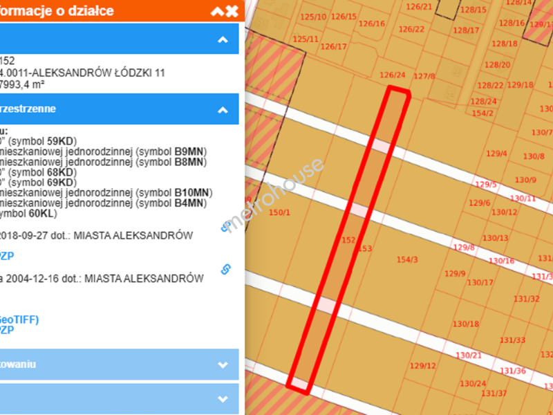Click the symbol 60KL zoning entry

(28, 214)
